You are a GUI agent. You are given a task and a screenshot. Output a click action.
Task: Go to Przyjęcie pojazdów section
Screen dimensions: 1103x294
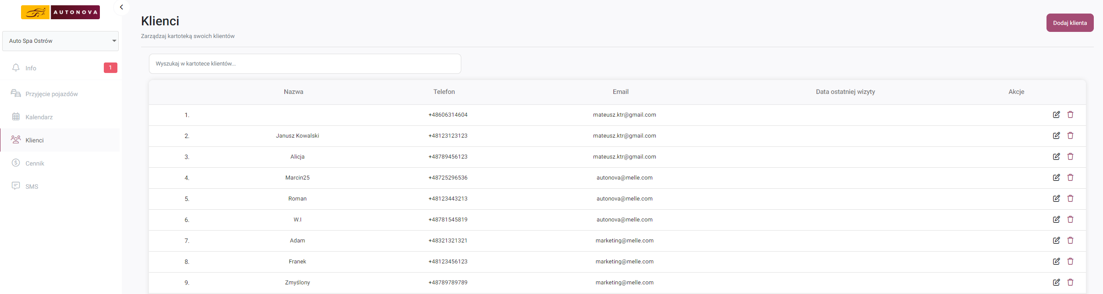60,94
